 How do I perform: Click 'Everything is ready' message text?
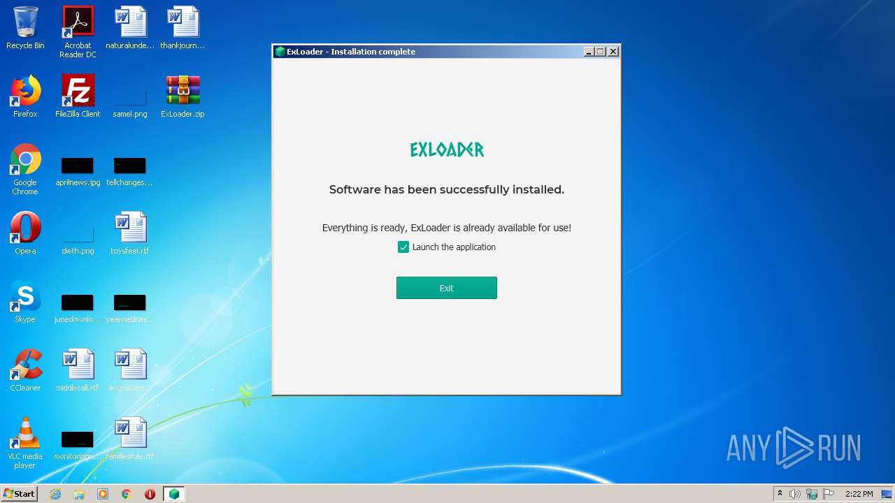pyautogui.click(x=447, y=228)
